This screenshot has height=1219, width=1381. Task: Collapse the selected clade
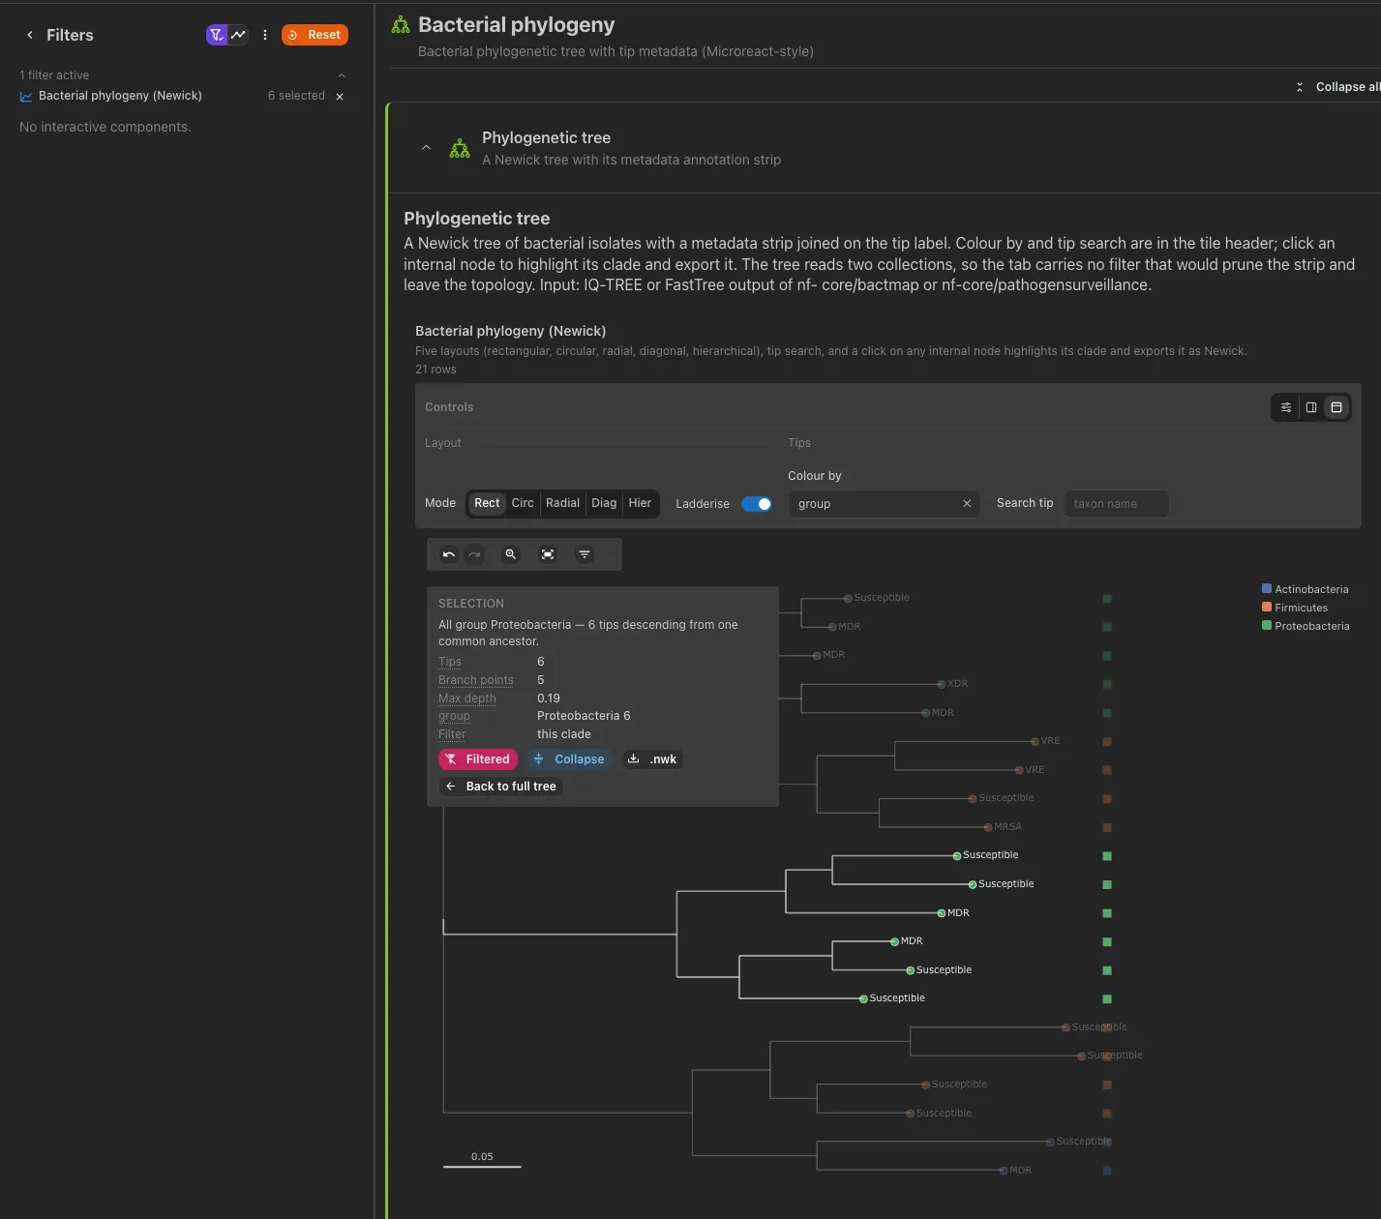coord(570,759)
